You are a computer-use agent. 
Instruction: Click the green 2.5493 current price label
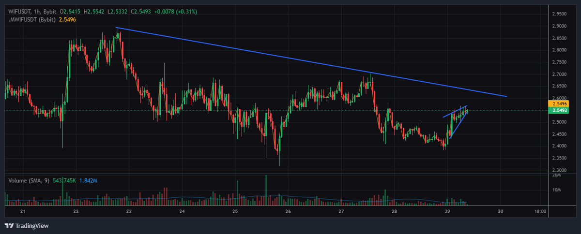[x=559, y=110]
